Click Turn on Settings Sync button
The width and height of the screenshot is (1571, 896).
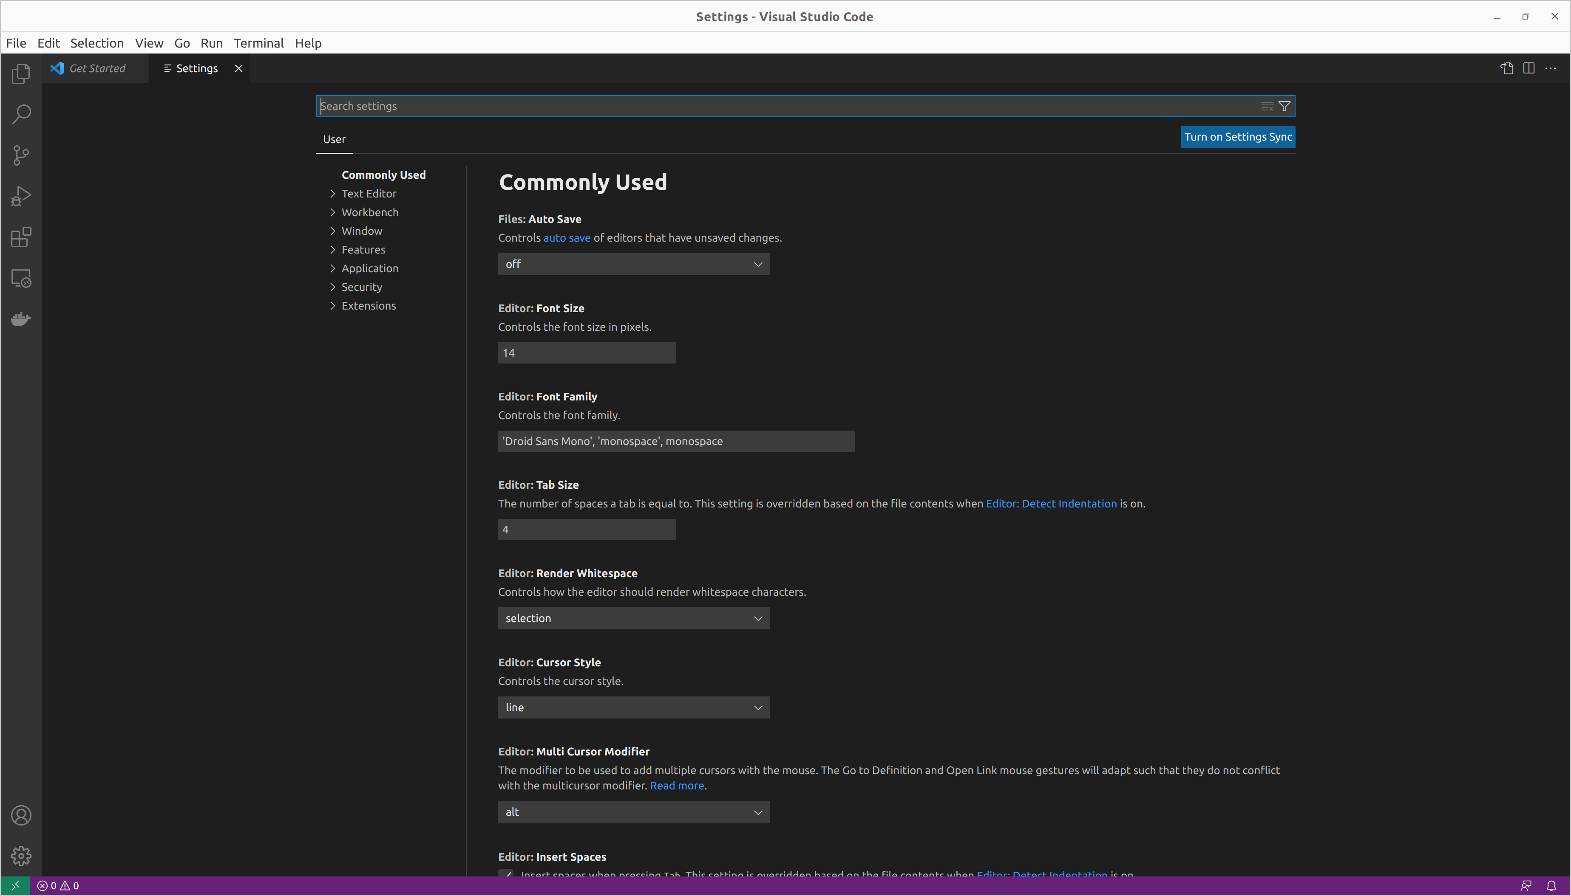1238,136
